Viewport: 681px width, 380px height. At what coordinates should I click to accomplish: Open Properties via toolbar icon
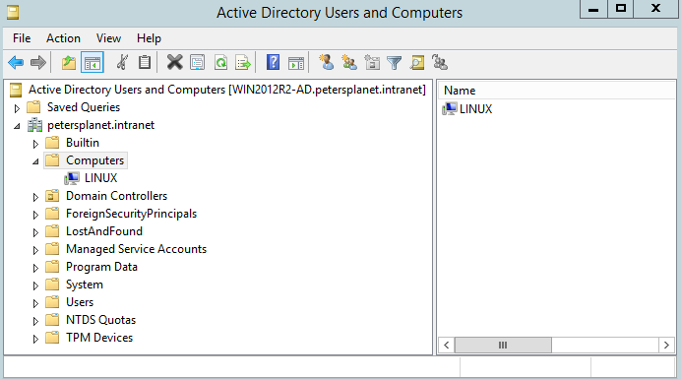[x=198, y=63]
